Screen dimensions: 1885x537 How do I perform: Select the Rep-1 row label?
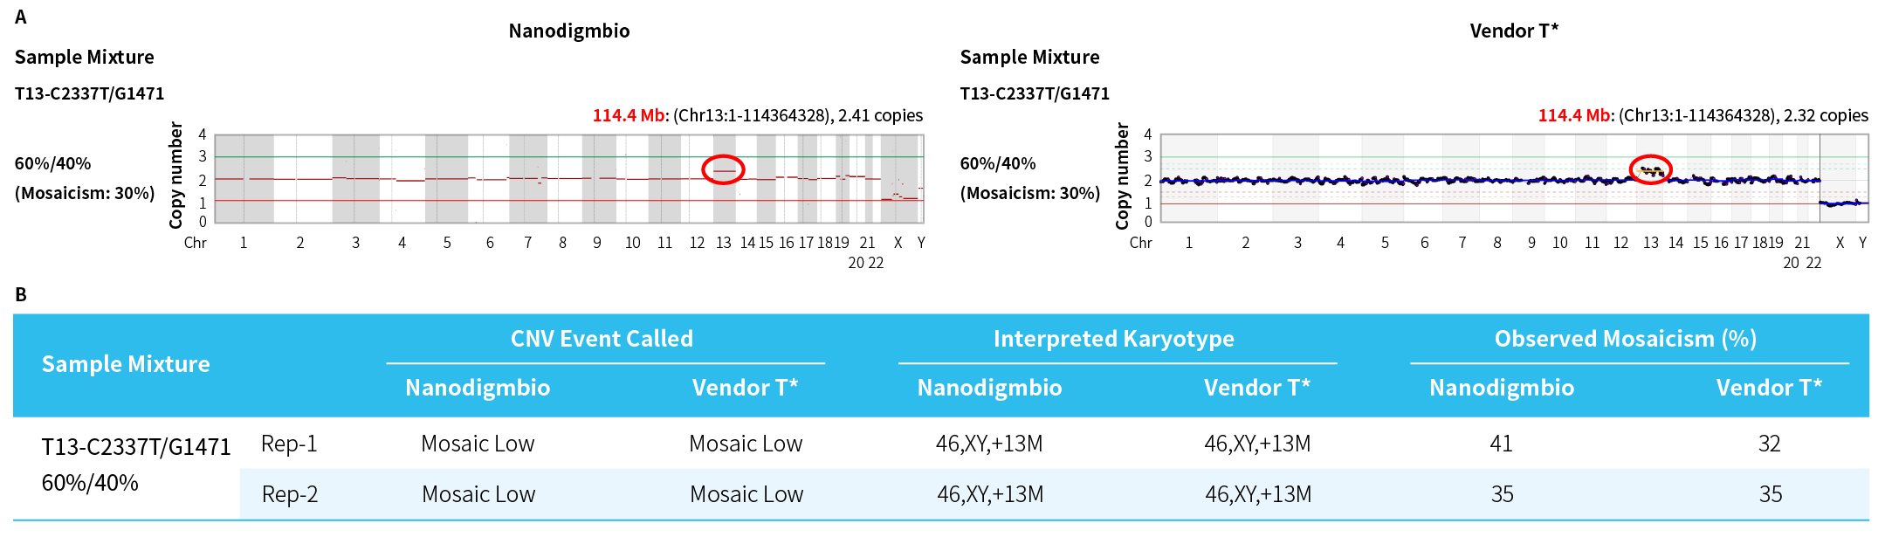tap(289, 444)
